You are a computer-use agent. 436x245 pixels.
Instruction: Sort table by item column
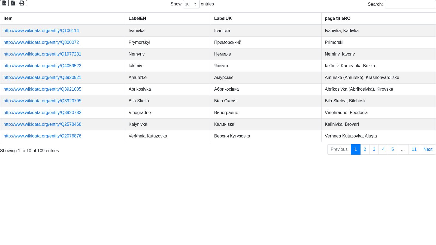click(x=8, y=19)
